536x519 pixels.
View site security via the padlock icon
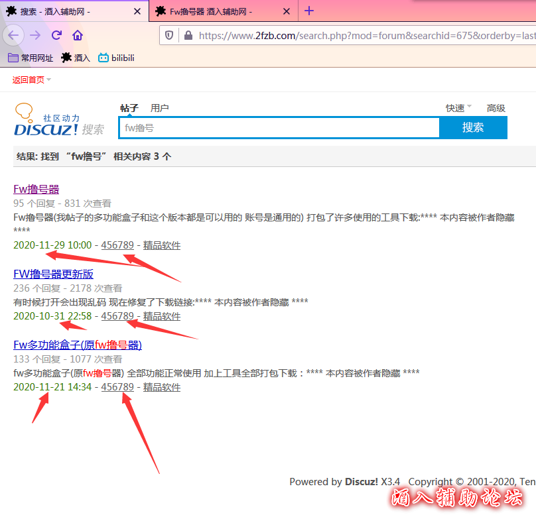pyautogui.click(x=188, y=35)
